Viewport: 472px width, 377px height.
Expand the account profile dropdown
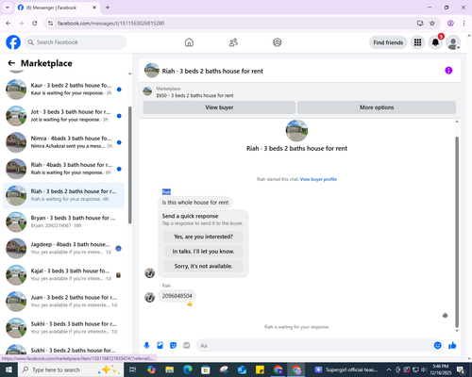pos(453,42)
